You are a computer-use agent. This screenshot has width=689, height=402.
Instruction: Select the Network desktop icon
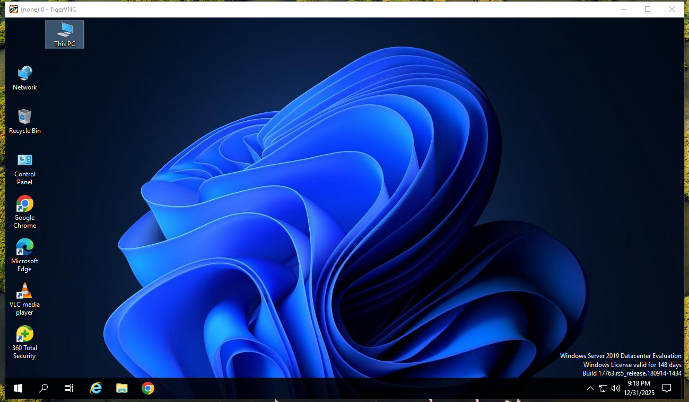click(x=25, y=78)
